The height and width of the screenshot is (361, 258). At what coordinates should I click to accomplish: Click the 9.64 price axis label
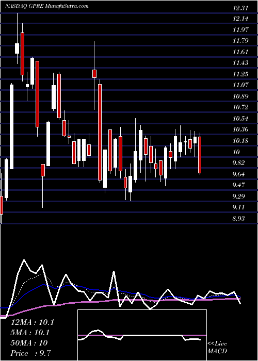coord(238,174)
